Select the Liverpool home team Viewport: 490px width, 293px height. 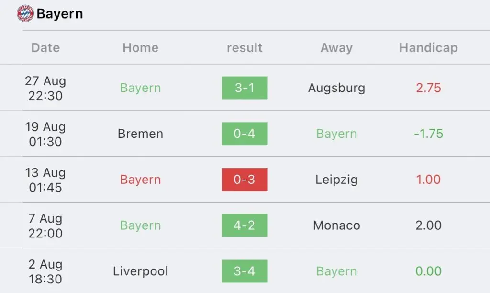(140, 271)
